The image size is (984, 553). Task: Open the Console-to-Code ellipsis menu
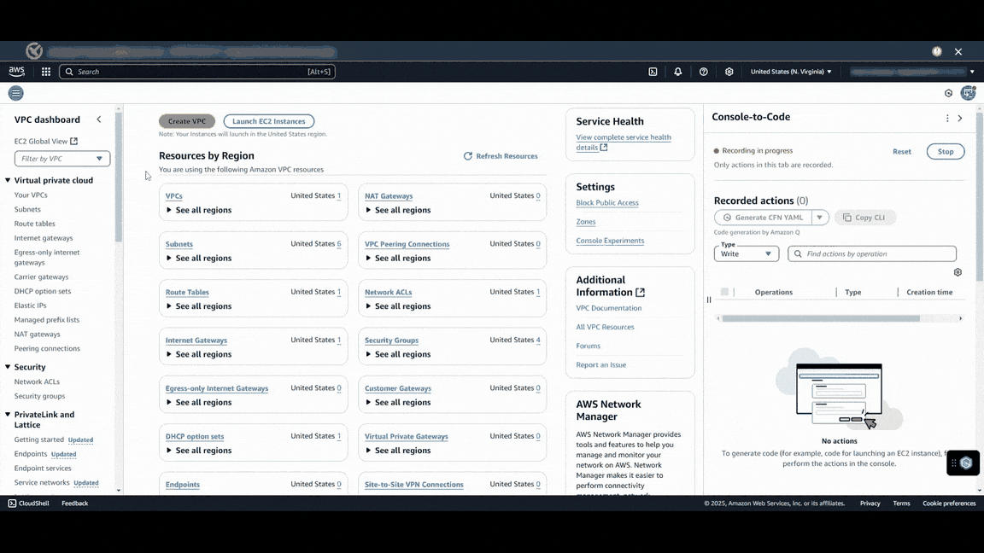coord(946,118)
